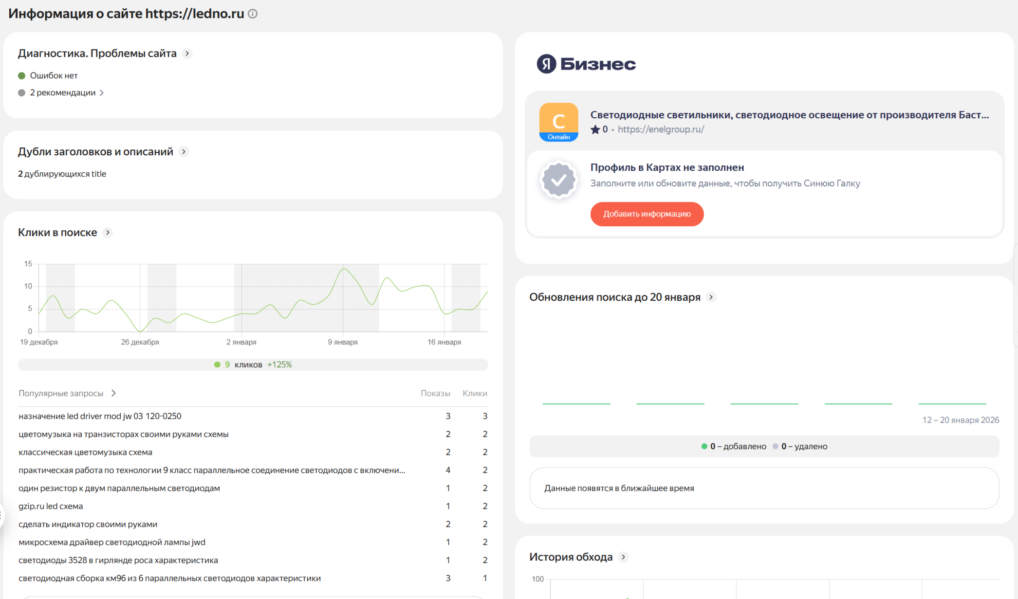Click the orange company avatar labeled Онлайн

(x=558, y=122)
